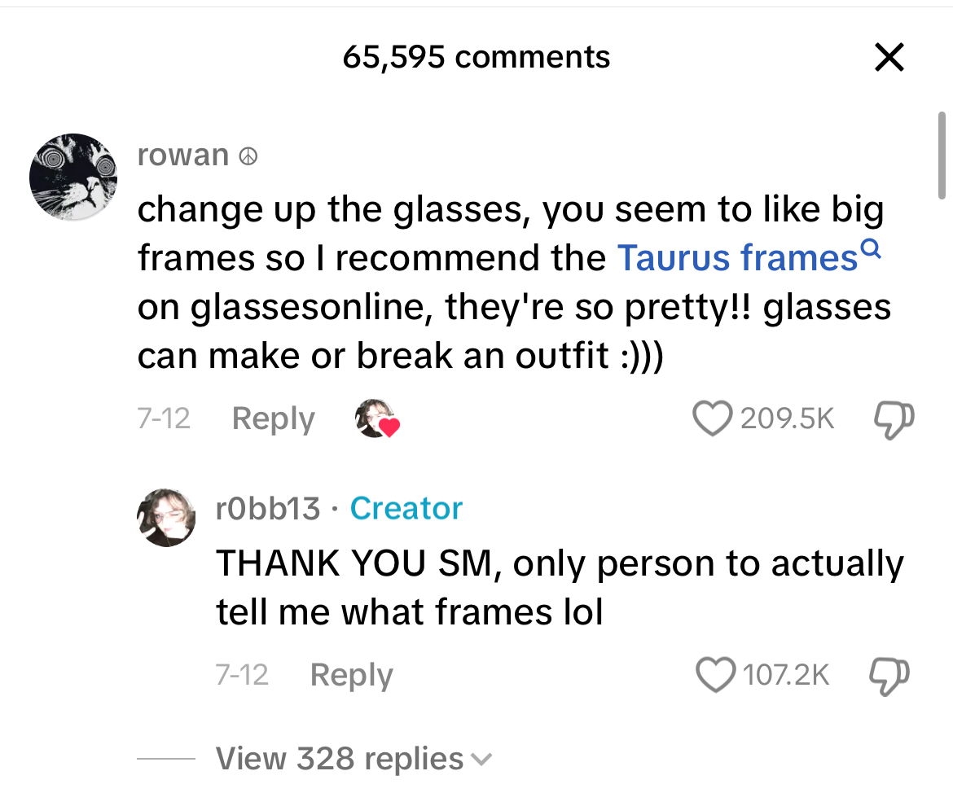
Task: Click the creator-liked avatar badge
Action: click(x=377, y=419)
